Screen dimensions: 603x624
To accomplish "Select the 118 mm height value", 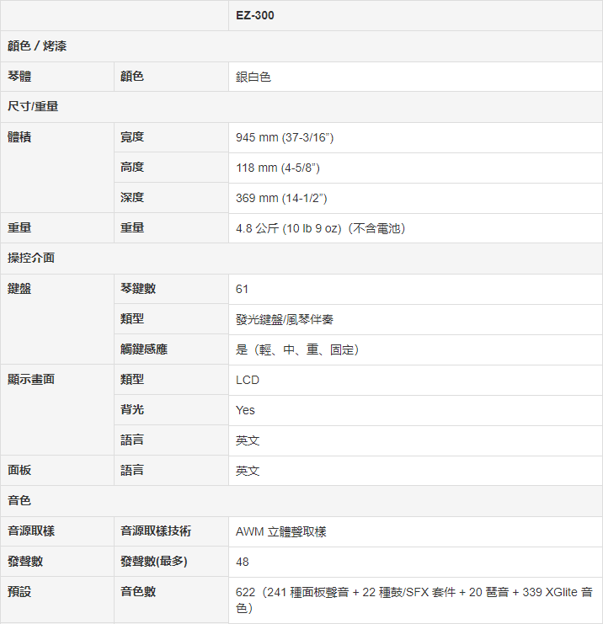I will point(278,168).
